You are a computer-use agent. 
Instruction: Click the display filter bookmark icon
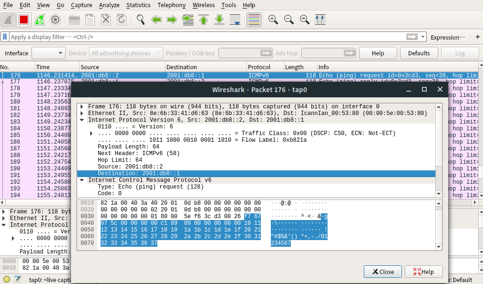point(5,37)
